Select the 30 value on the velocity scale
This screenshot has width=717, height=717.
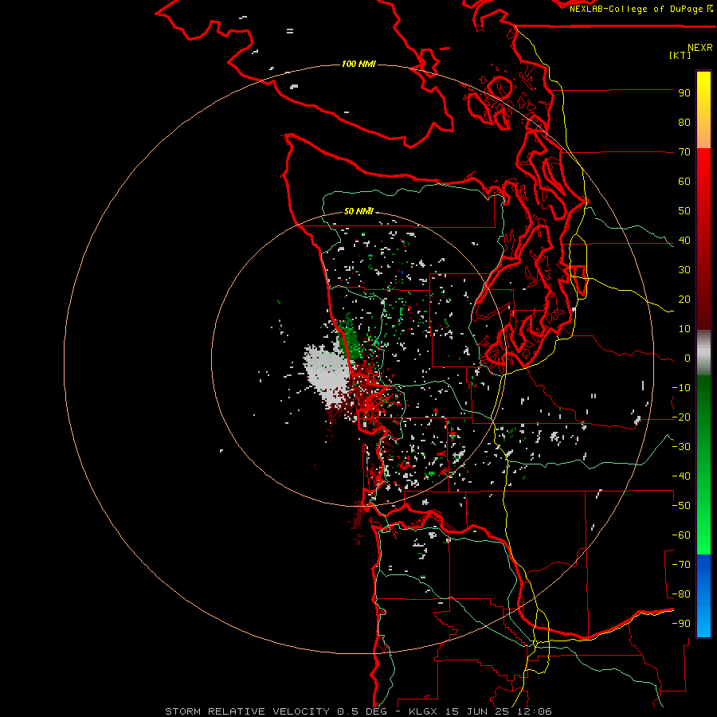(x=684, y=270)
